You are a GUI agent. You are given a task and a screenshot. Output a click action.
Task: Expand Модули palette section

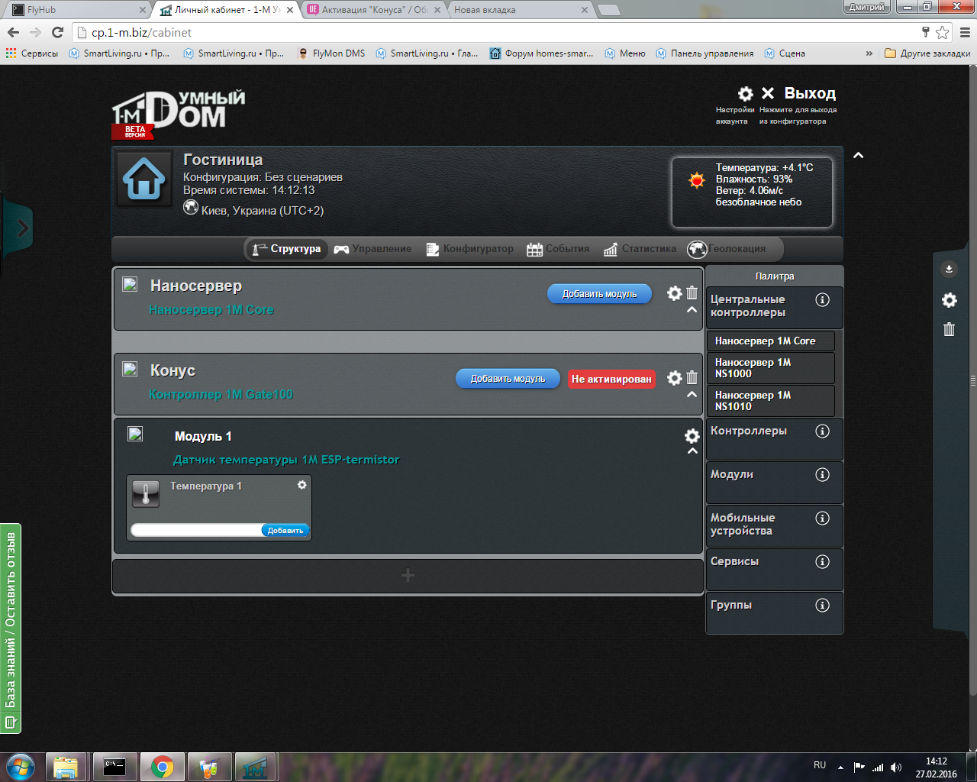[775, 482]
